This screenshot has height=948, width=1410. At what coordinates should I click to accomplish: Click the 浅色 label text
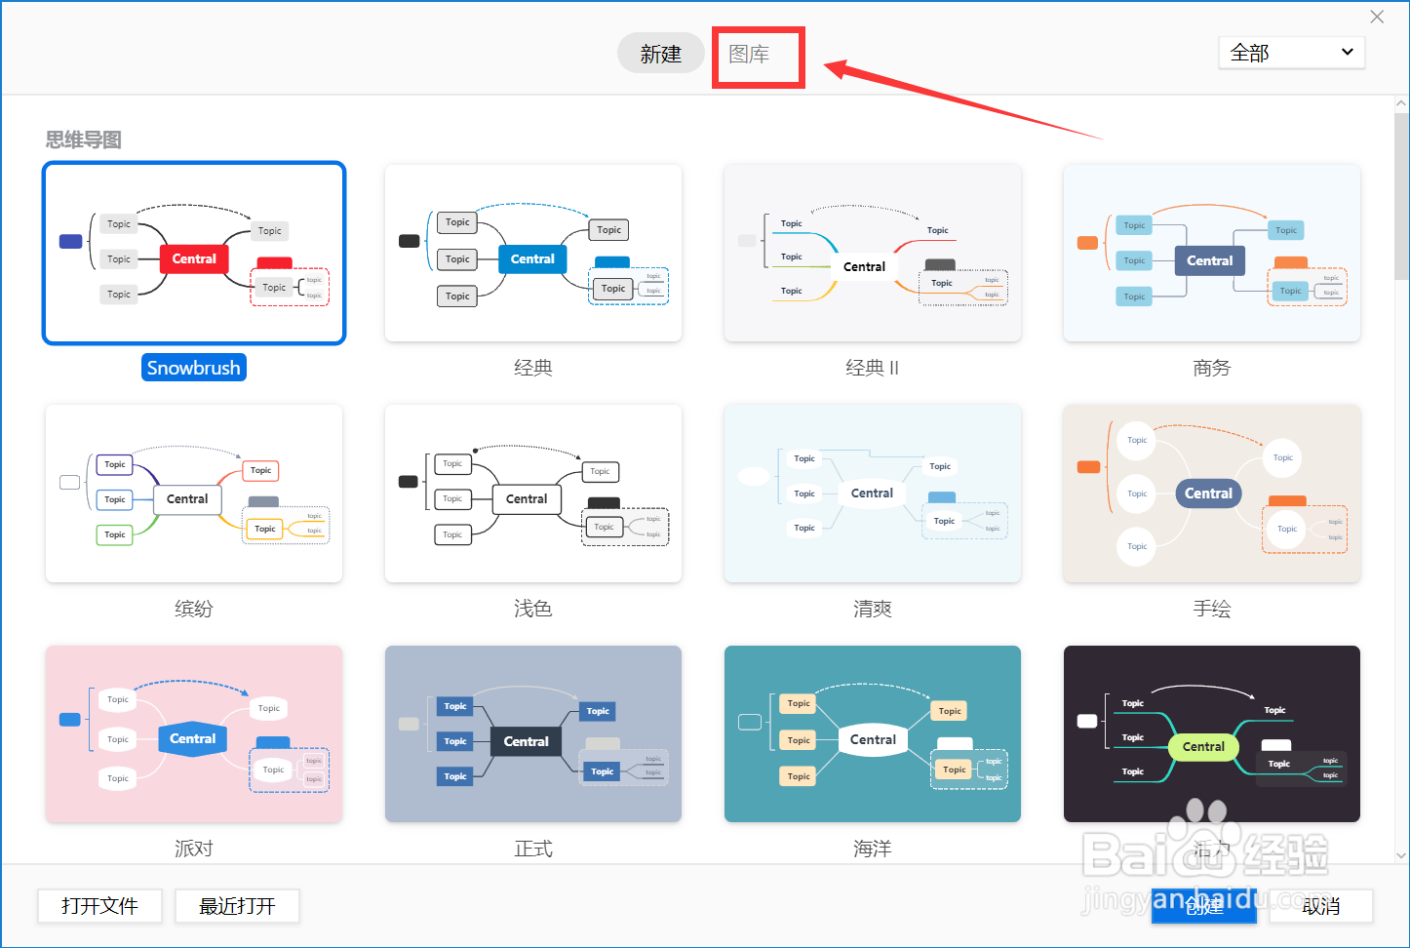533,609
